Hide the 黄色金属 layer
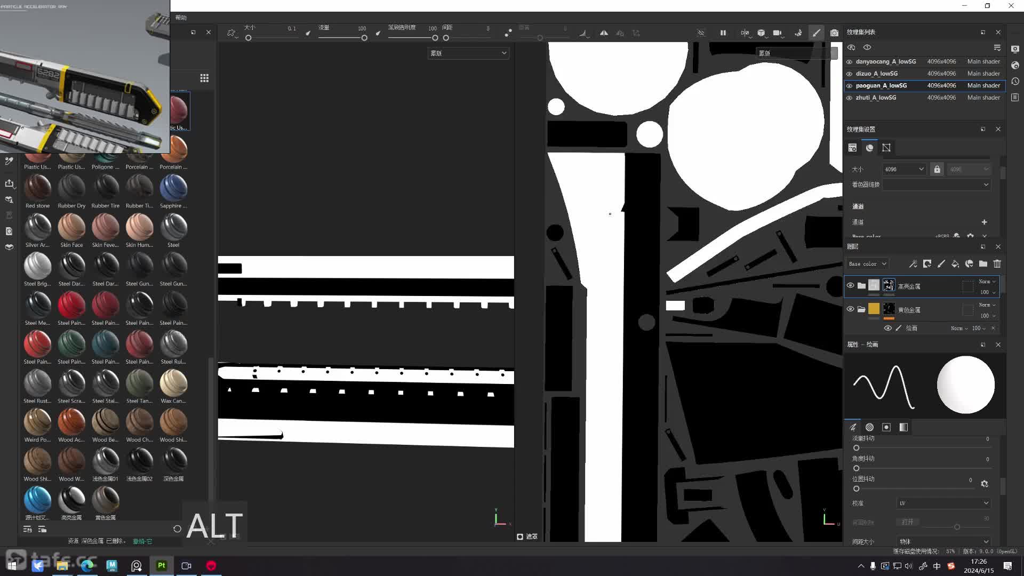This screenshot has height=576, width=1024. click(850, 309)
